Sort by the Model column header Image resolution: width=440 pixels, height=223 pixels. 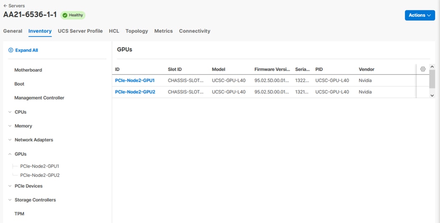(218, 69)
